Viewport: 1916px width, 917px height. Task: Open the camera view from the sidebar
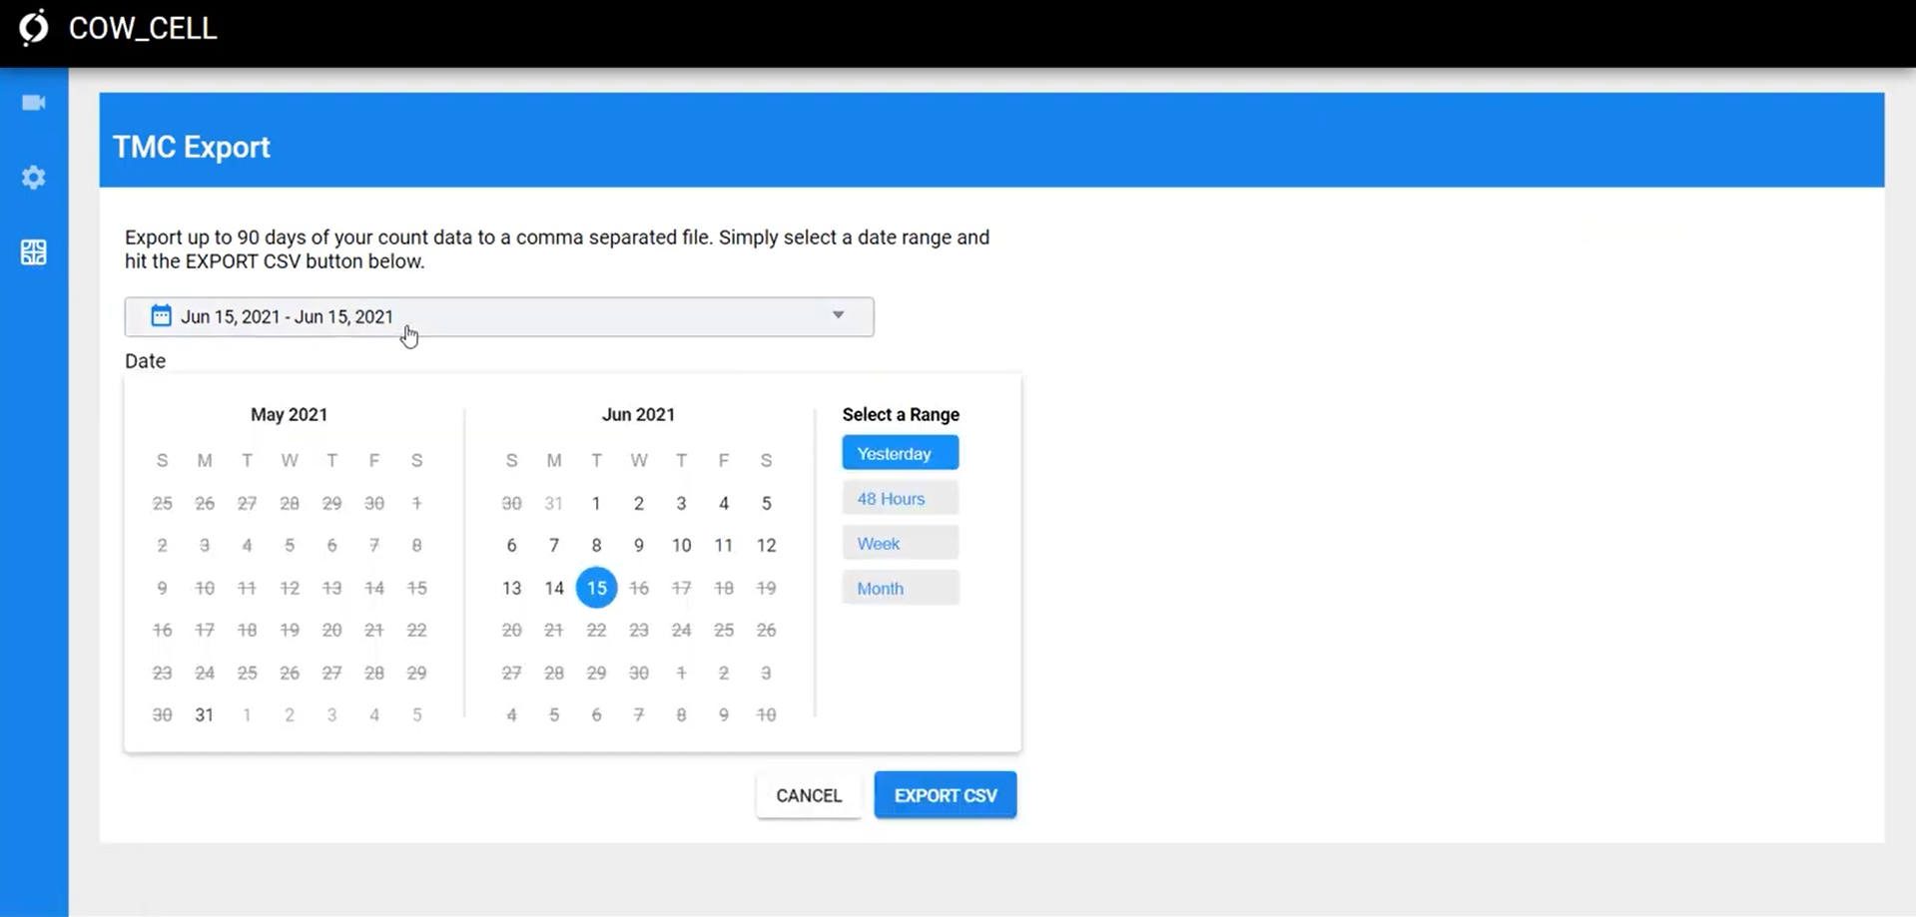click(34, 103)
